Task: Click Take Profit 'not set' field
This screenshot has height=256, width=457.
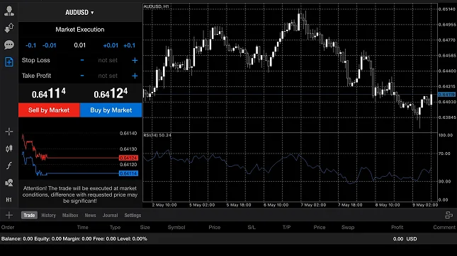Action: tap(108, 76)
